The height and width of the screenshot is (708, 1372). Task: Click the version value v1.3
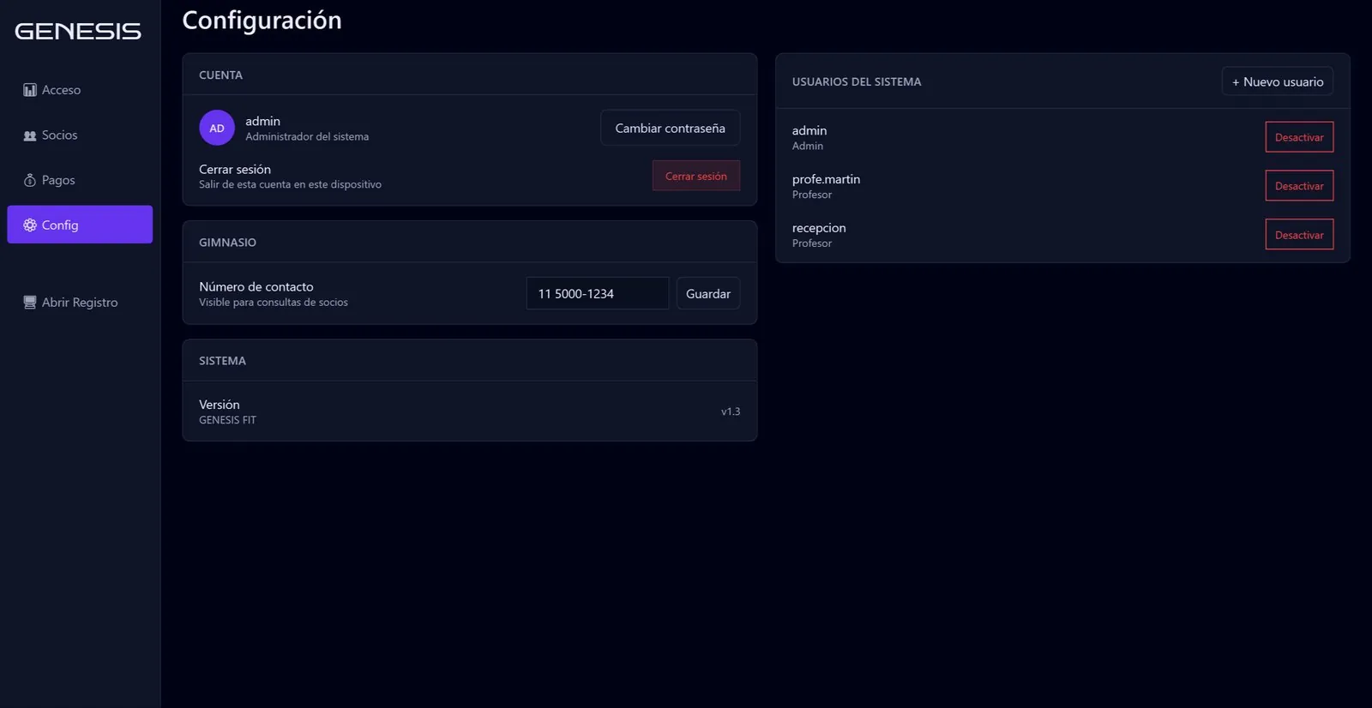tap(731, 411)
